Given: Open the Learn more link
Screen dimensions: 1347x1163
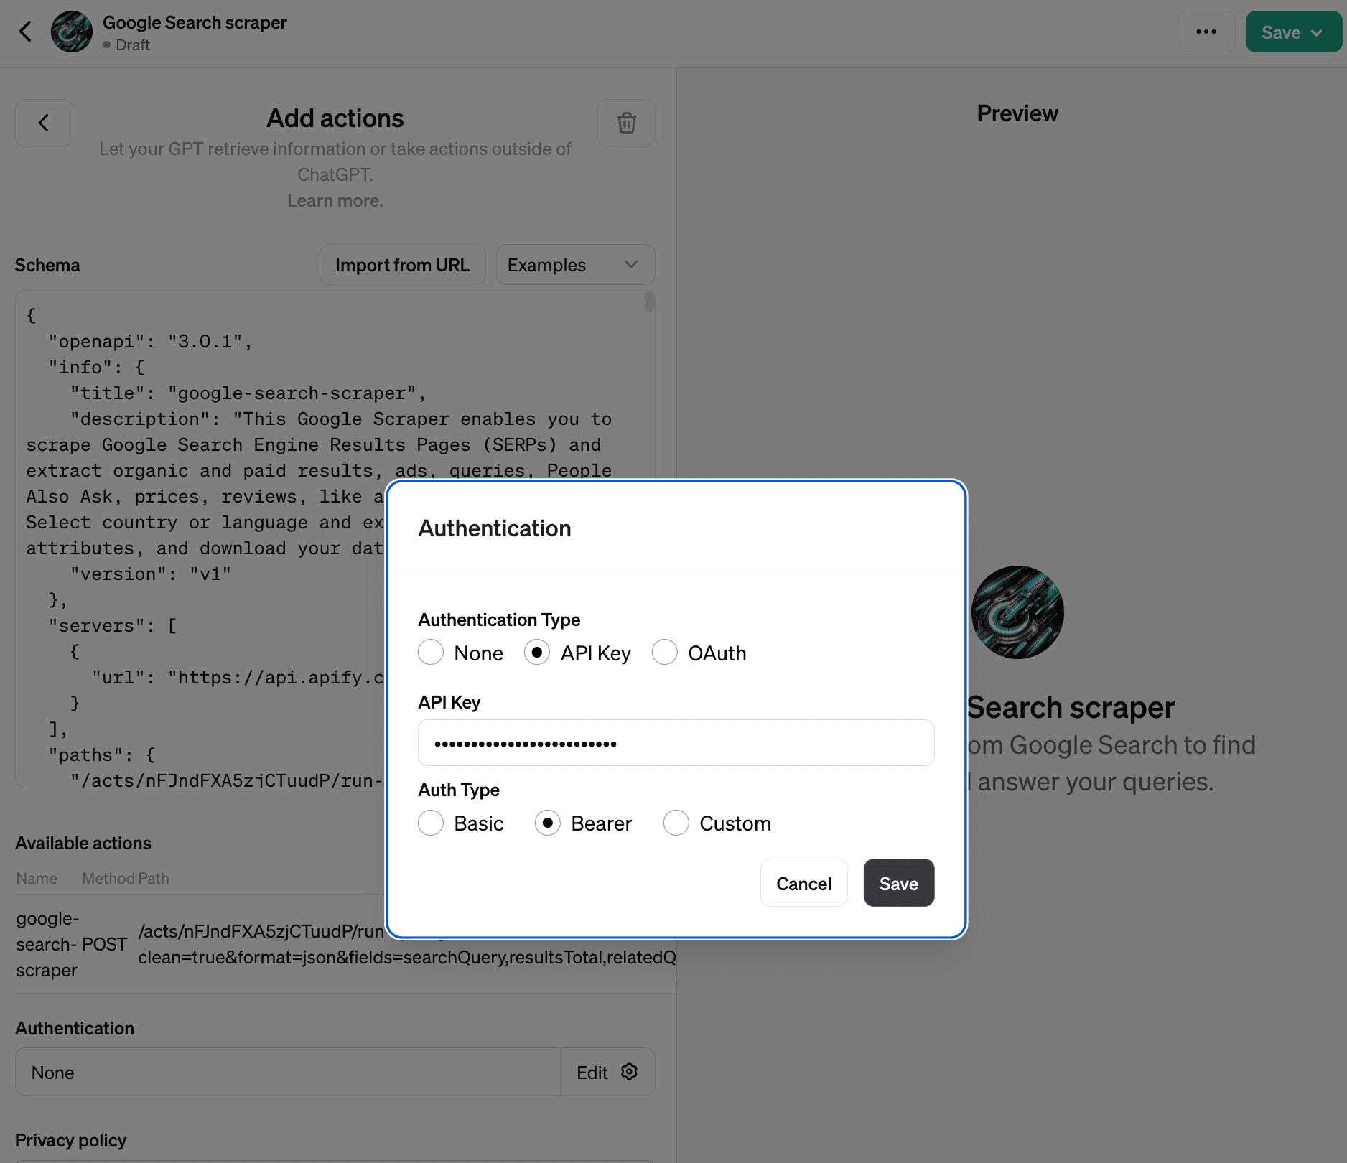Looking at the screenshot, I should coord(335,200).
